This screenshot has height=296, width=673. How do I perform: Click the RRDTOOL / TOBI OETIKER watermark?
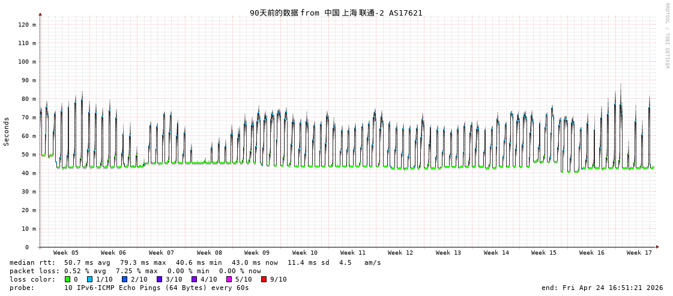666,35
